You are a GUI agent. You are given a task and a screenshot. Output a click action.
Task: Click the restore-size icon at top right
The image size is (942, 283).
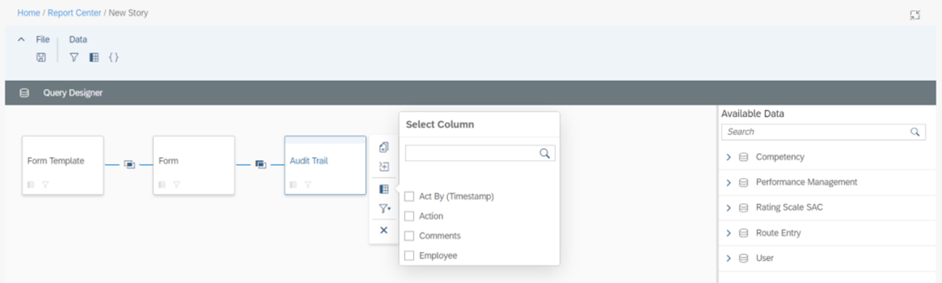coord(915,15)
